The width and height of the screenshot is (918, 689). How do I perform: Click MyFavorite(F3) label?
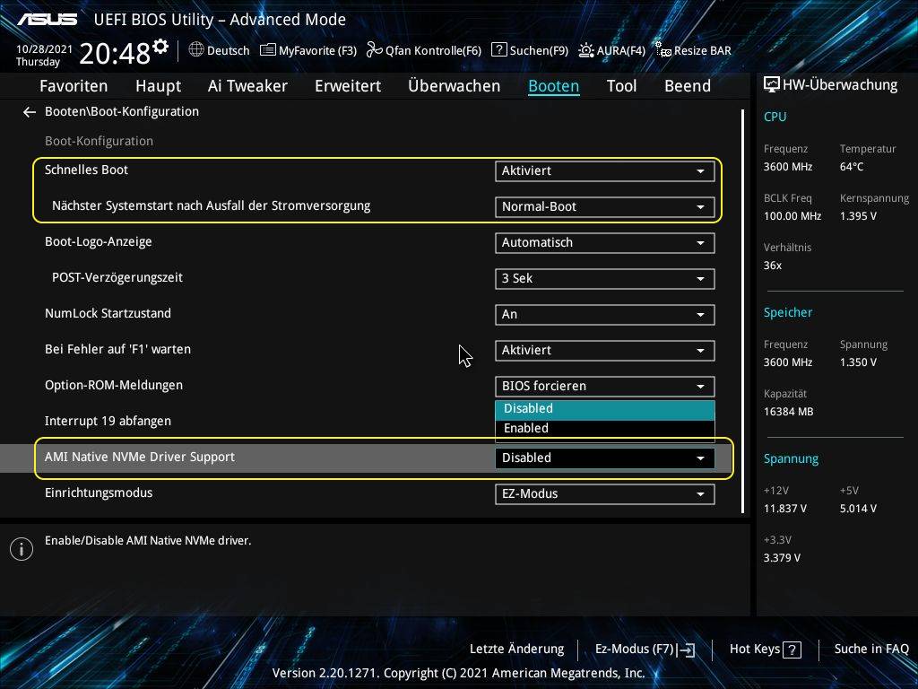coord(318,51)
